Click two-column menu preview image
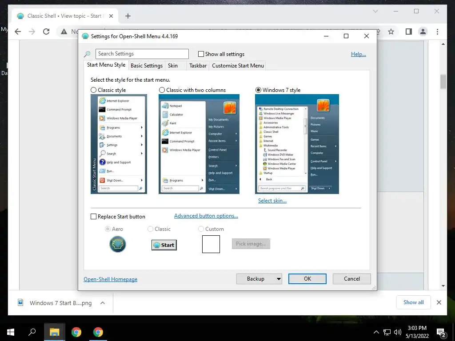Image resolution: width=455 pixels, height=341 pixels. (x=199, y=144)
